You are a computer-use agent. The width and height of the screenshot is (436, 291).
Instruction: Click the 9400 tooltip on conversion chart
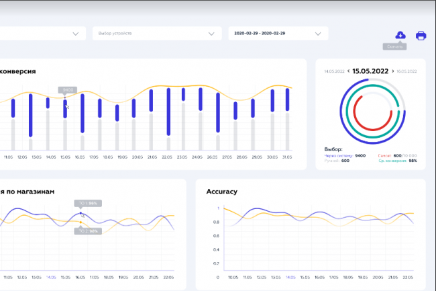pyautogui.click(x=68, y=90)
